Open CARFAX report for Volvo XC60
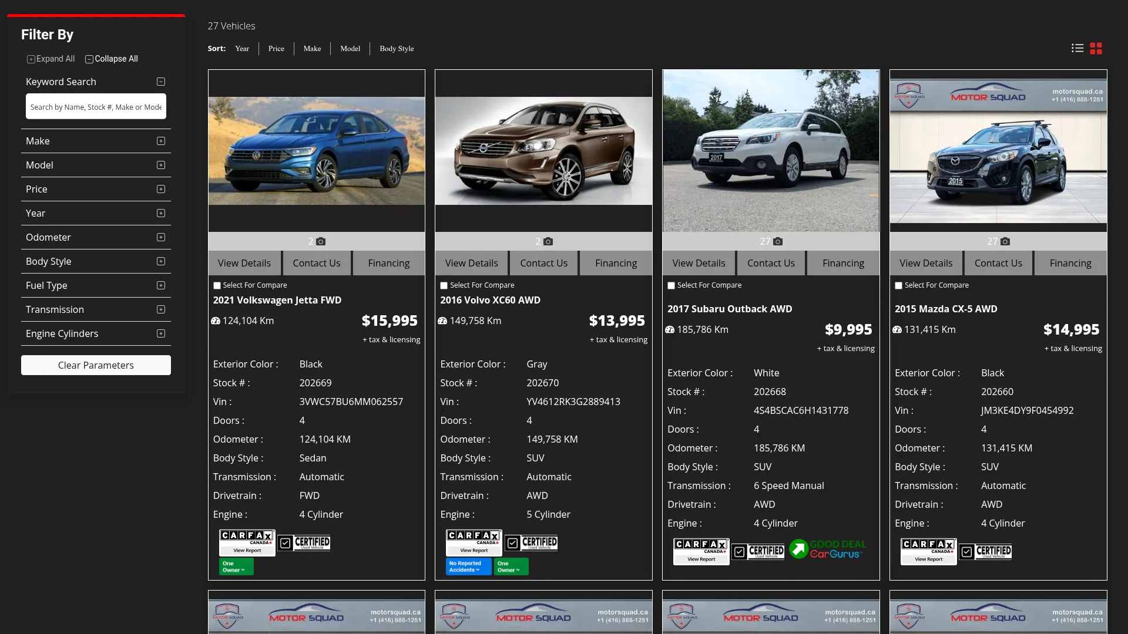The height and width of the screenshot is (634, 1128). coord(474,542)
